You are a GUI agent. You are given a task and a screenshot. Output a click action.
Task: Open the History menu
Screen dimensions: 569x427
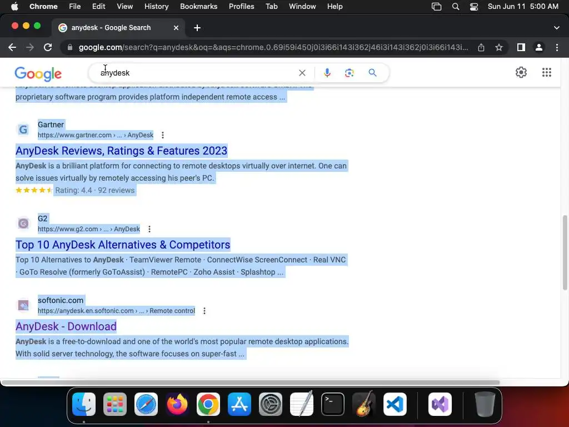point(156,7)
